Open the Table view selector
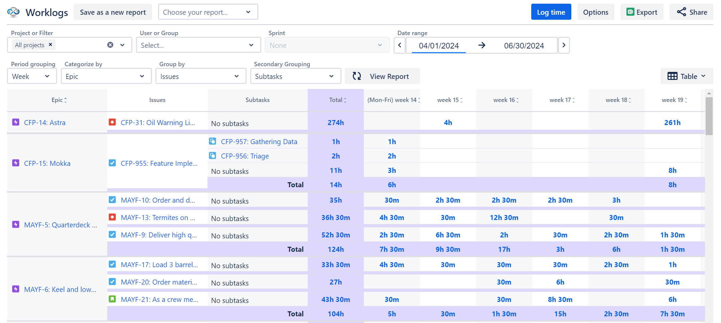The width and height of the screenshot is (721, 323). [x=687, y=76]
